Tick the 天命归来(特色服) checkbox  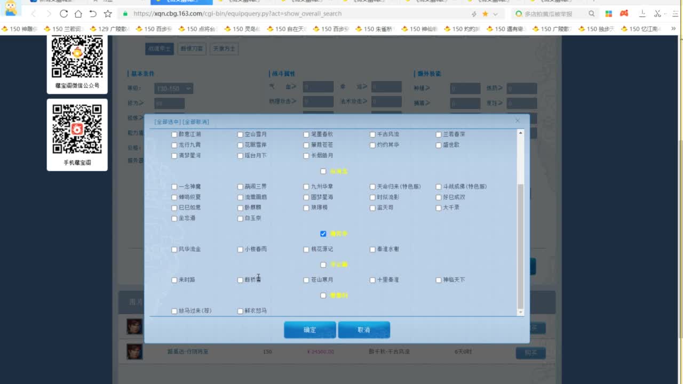372,187
